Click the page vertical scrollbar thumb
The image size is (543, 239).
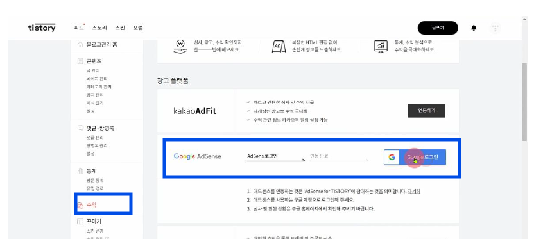[x=524, y=102]
